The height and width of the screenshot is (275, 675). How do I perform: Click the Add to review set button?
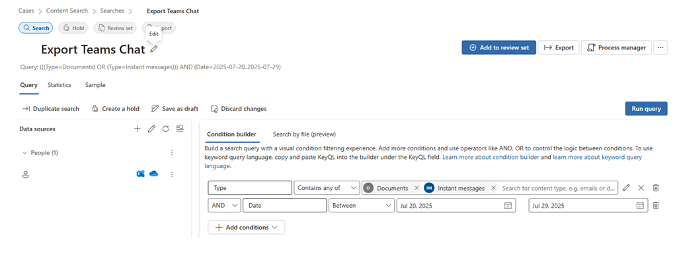coord(499,47)
